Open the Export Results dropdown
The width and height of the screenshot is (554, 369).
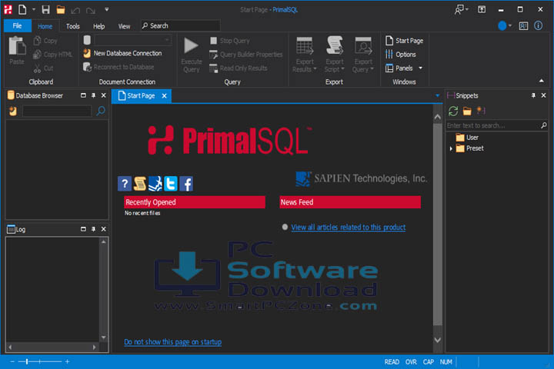pos(305,55)
